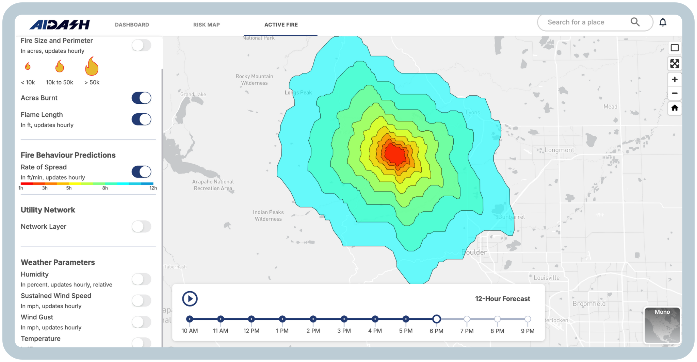Screen dimensions: 697x362
Task: Click the 12-Hour Forecast label
Action: coord(502,299)
